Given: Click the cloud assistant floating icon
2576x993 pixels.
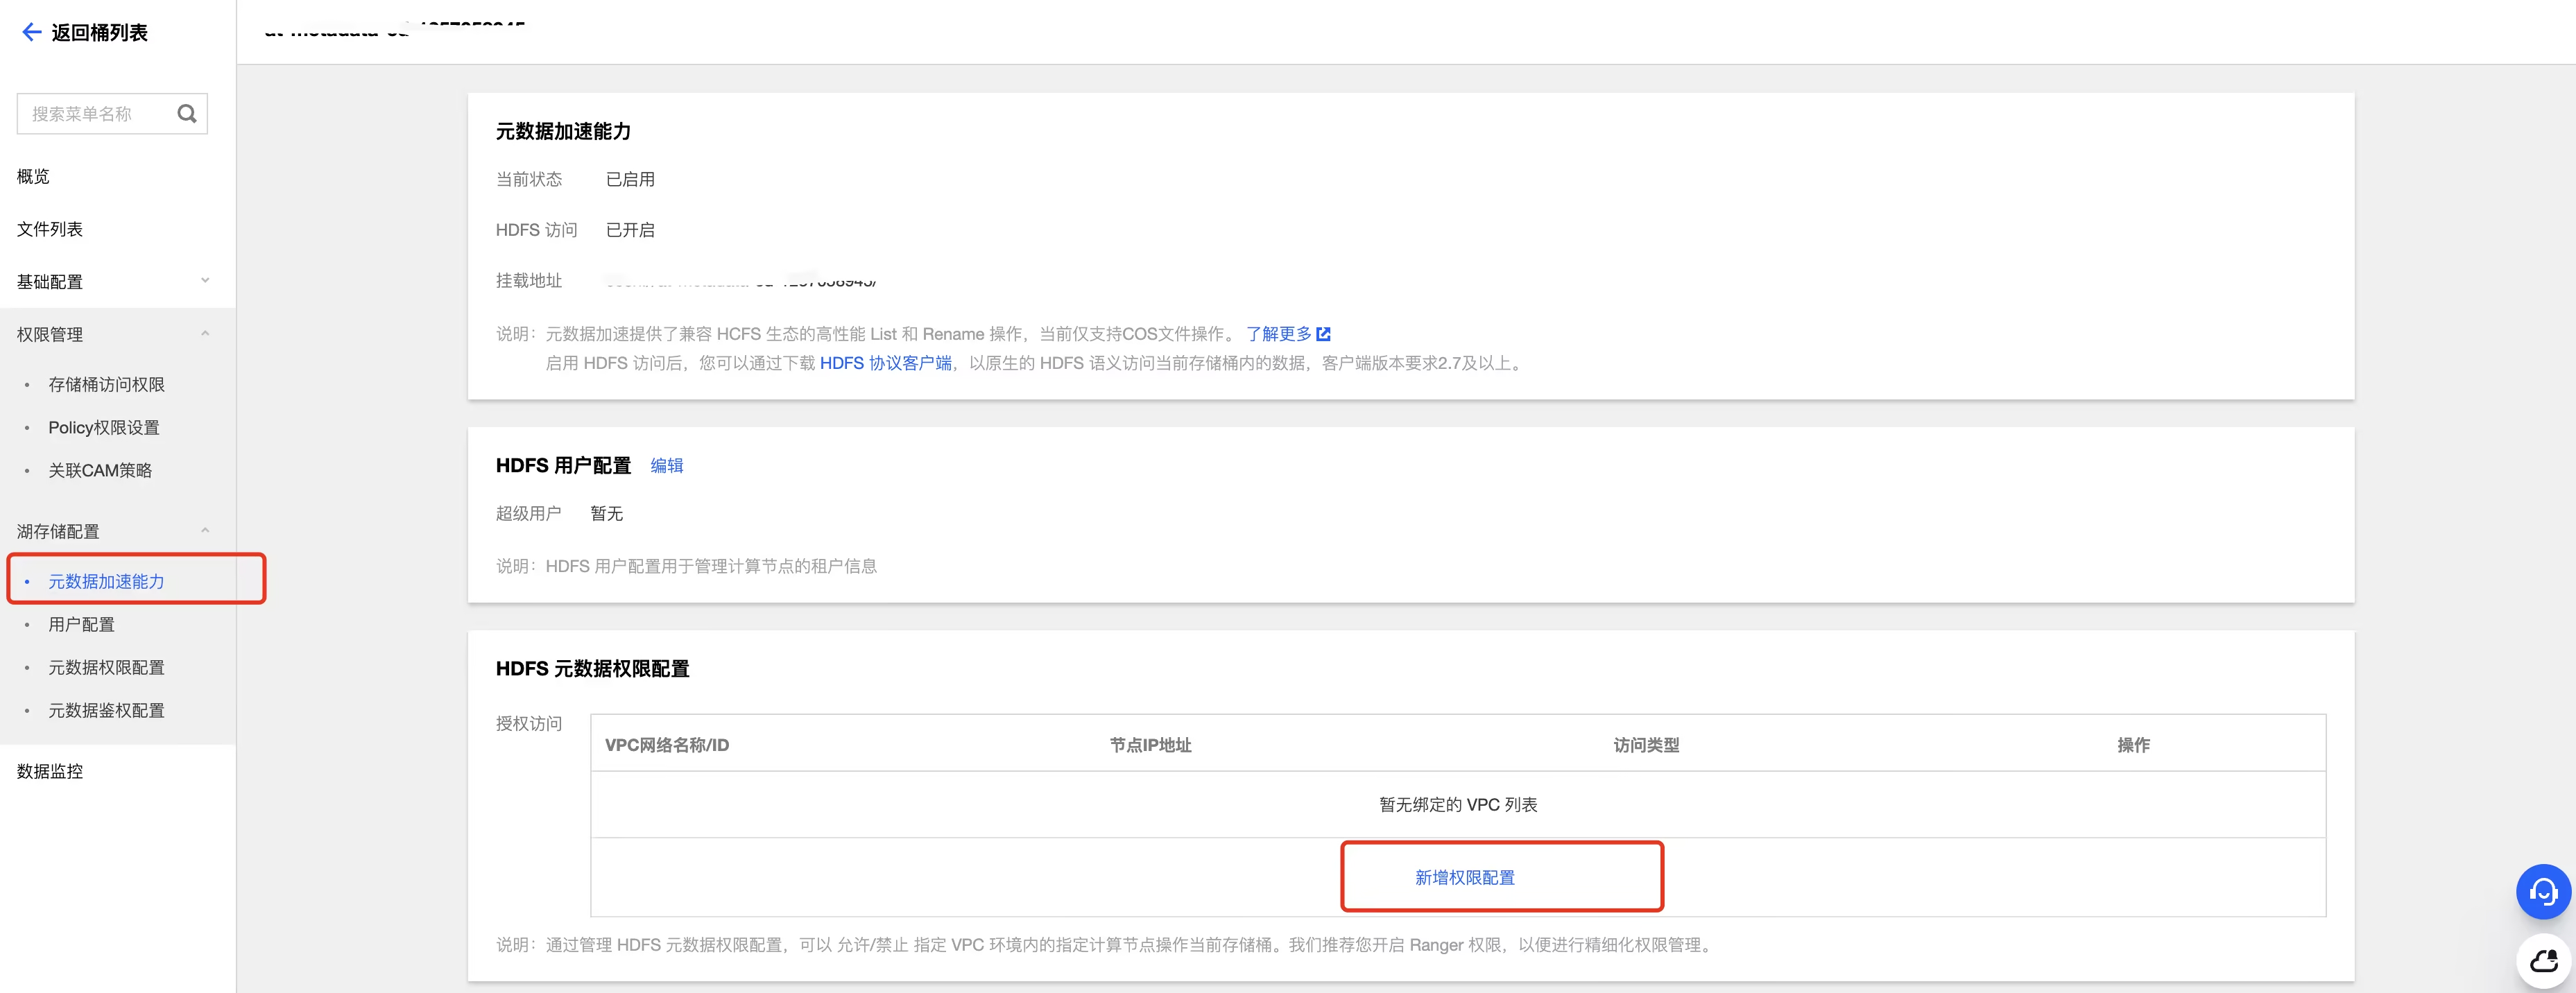Looking at the screenshot, I should 2543,961.
